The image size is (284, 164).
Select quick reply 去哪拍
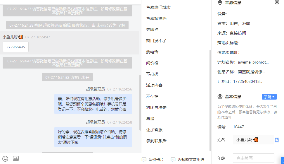[152, 30]
